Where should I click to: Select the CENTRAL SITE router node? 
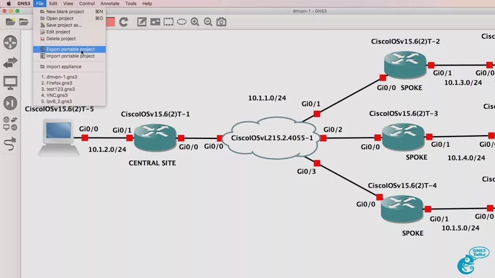pyautogui.click(x=155, y=138)
